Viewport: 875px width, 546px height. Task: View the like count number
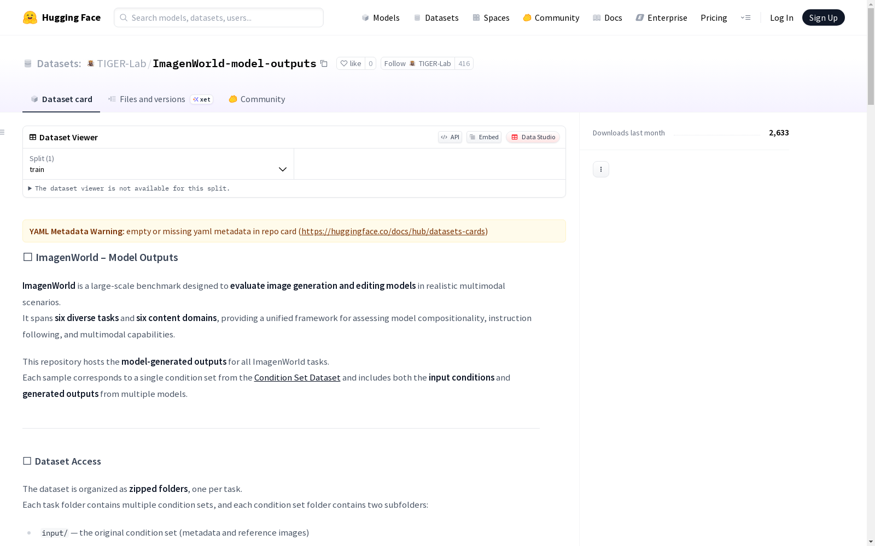point(371,63)
